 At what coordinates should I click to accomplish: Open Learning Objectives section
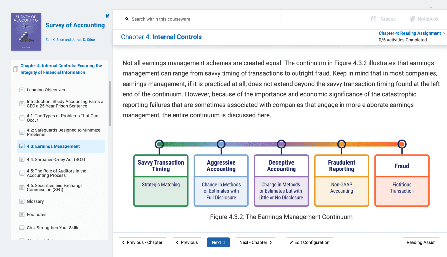[x=46, y=90]
